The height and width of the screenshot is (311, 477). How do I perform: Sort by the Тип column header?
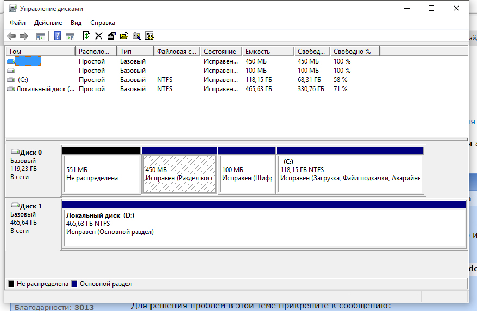[135, 52]
